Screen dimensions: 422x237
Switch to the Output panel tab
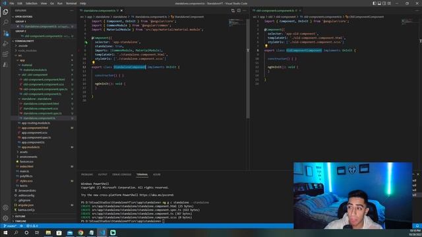(103, 174)
